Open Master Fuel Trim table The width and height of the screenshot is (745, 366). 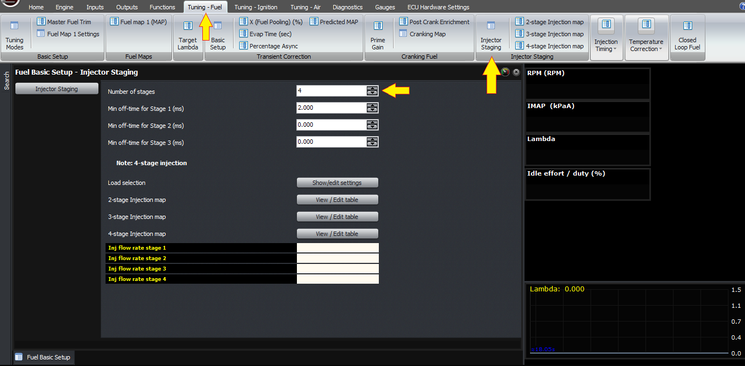pyautogui.click(x=64, y=22)
